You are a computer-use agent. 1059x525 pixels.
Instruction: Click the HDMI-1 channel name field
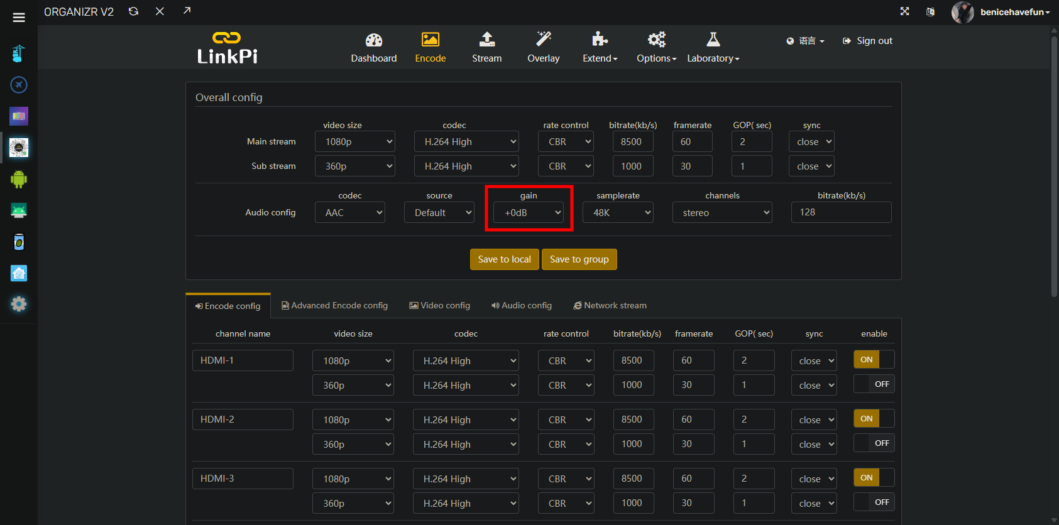243,360
